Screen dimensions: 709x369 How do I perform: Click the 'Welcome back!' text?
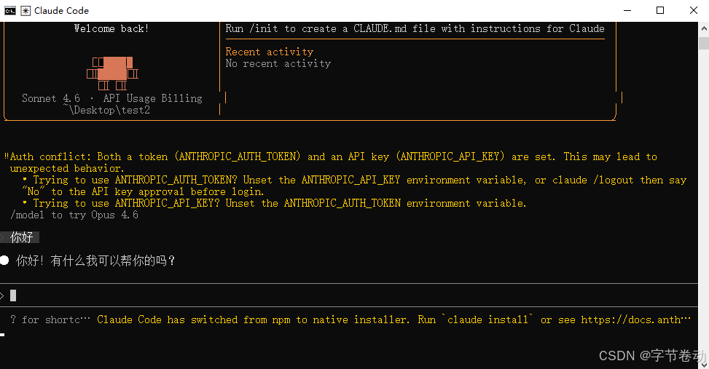pyautogui.click(x=111, y=28)
